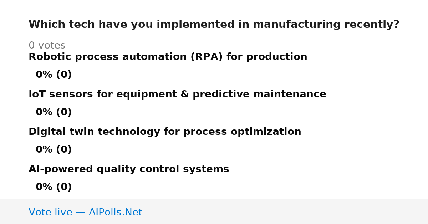428x224 pixels.
Task: Click the blue RPA result bar
Action: point(29,75)
